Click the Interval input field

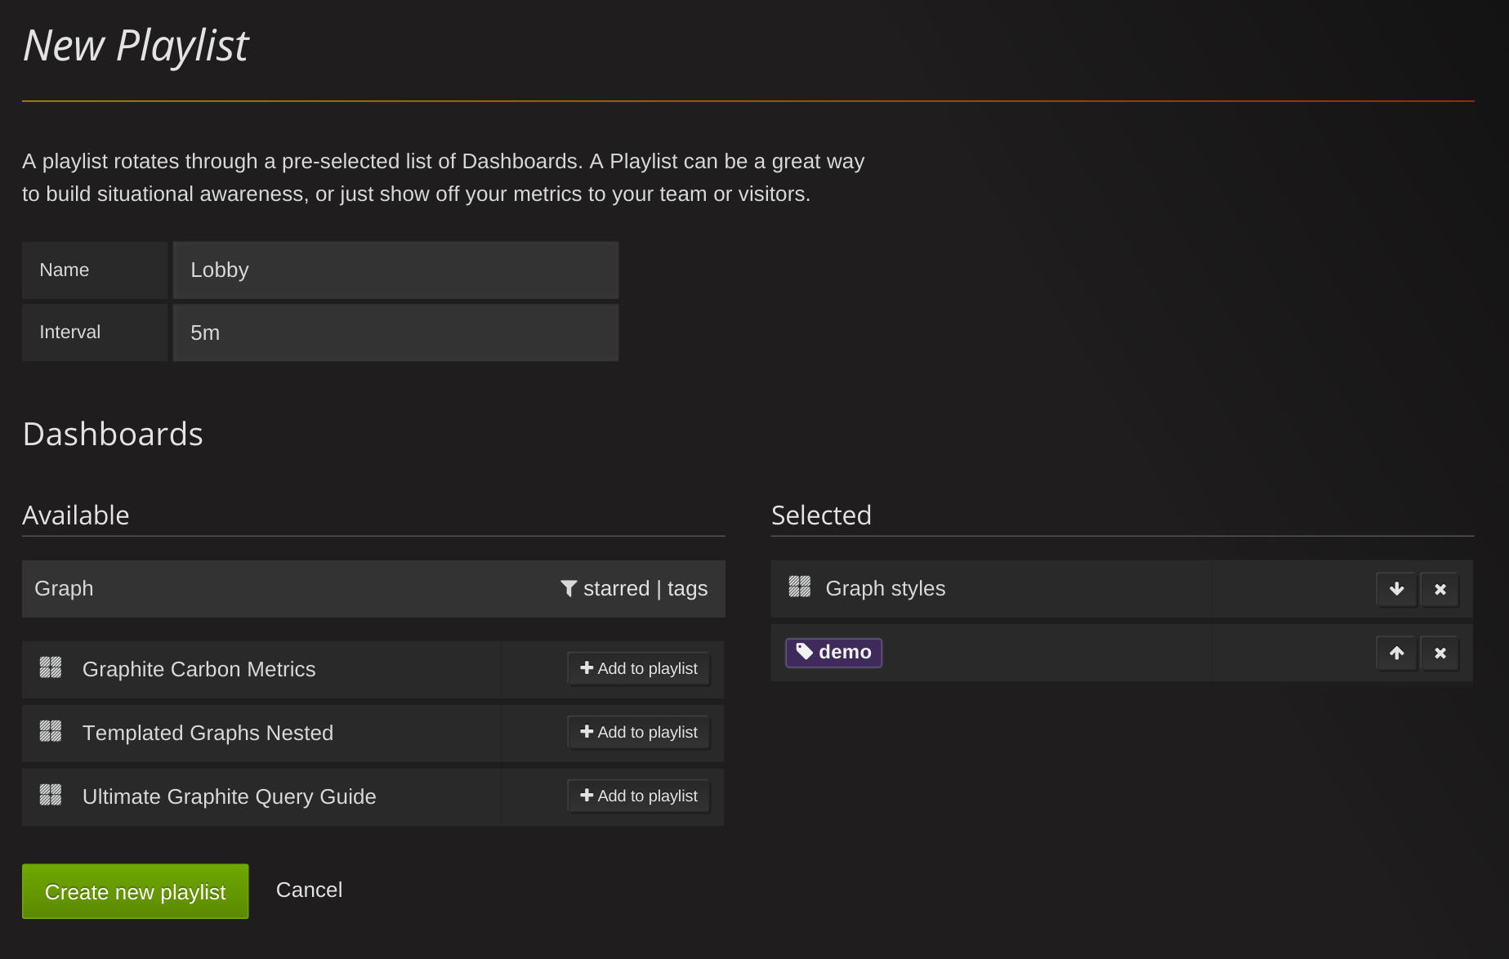tap(395, 332)
